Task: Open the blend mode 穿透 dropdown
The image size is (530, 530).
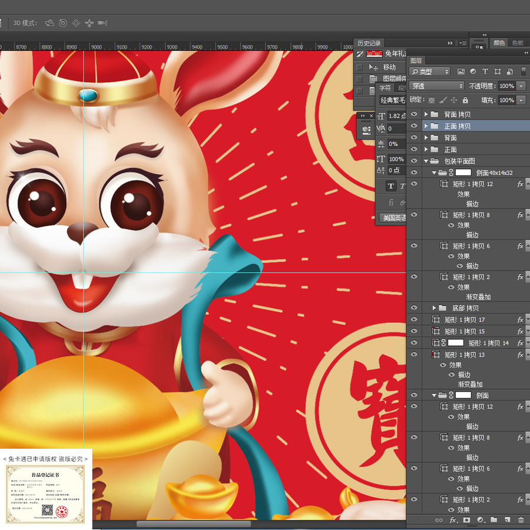Action: (437, 86)
